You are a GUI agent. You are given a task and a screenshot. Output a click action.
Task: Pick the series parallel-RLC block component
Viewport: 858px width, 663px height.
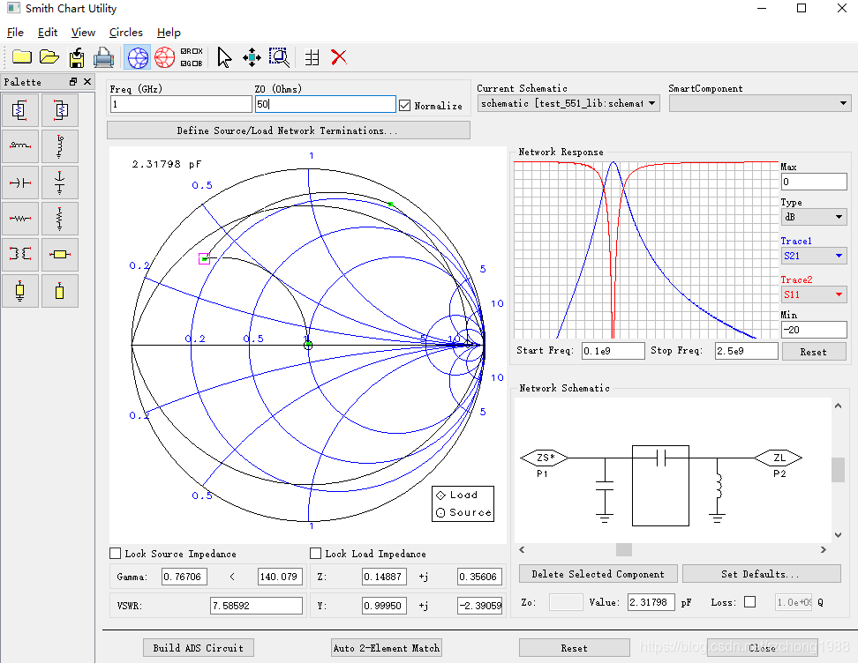tap(20, 110)
